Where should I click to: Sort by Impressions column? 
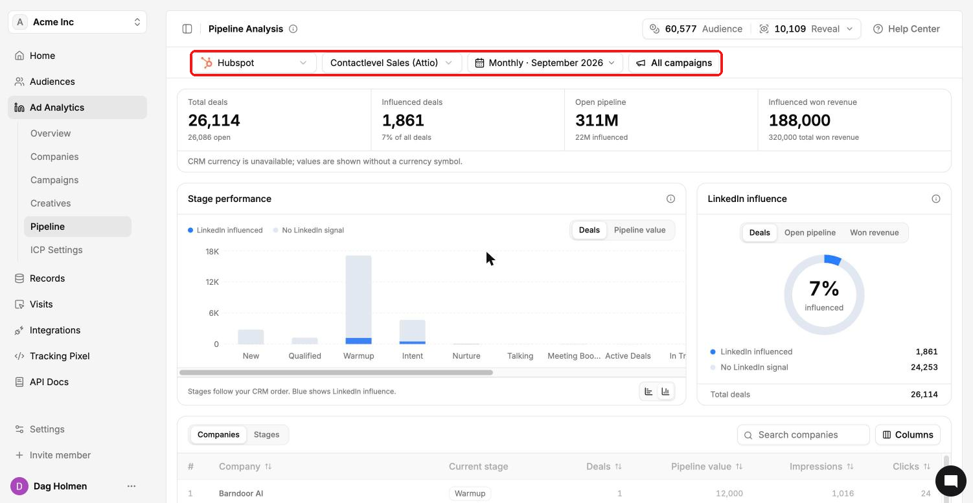click(821, 466)
